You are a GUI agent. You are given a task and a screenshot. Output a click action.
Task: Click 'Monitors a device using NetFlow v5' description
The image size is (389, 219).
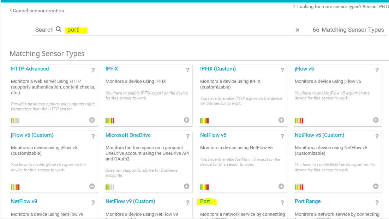coord(237,148)
